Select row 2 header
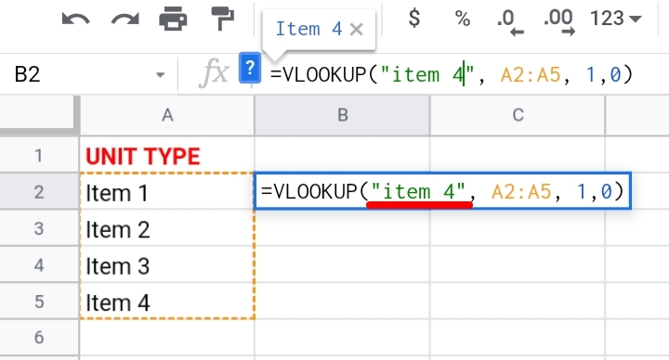The image size is (669, 360). [x=39, y=192]
